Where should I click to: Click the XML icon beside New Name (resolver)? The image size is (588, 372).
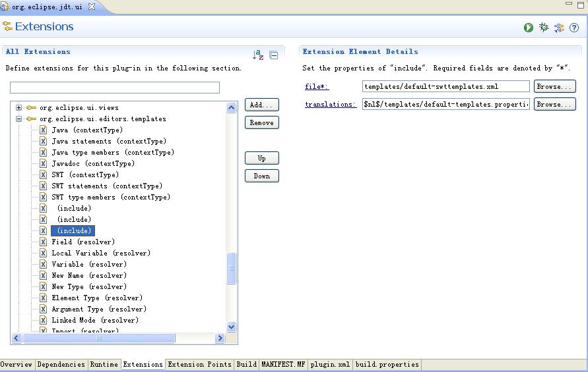coord(44,275)
